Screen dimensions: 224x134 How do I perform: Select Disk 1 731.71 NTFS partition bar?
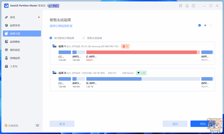207,52
